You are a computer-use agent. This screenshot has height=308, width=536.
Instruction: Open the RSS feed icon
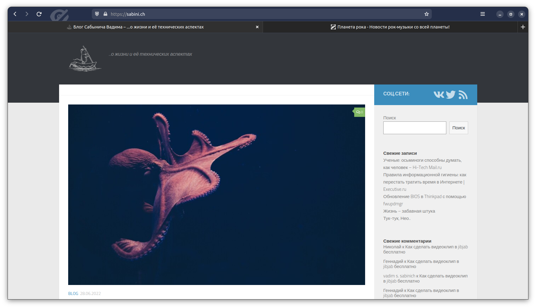(x=463, y=94)
